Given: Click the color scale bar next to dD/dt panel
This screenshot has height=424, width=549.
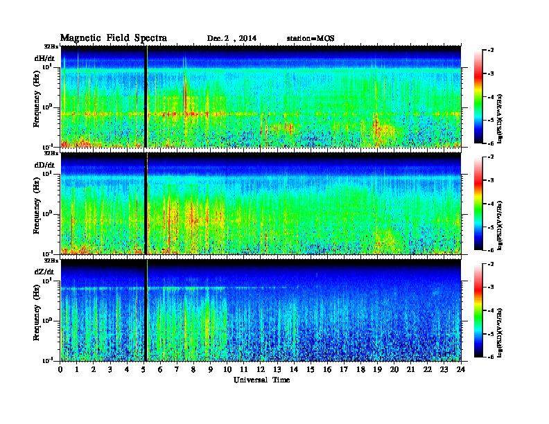Looking at the screenshot, I should point(478,203).
